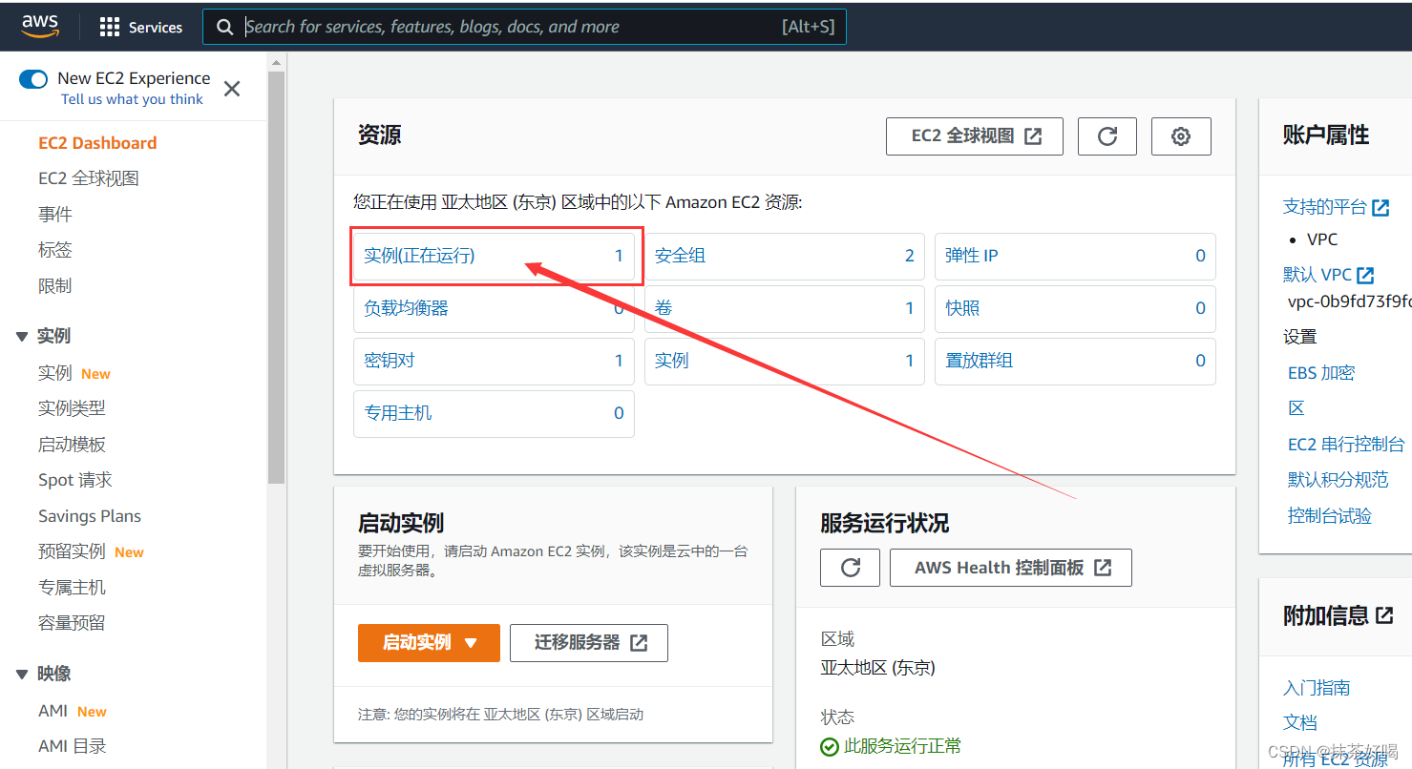Image resolution: width=1412 pixels, height=769 pixels.
Task: Open 实例 New in the sidebar
Action: pyautogui.click(x=74, y=373)
